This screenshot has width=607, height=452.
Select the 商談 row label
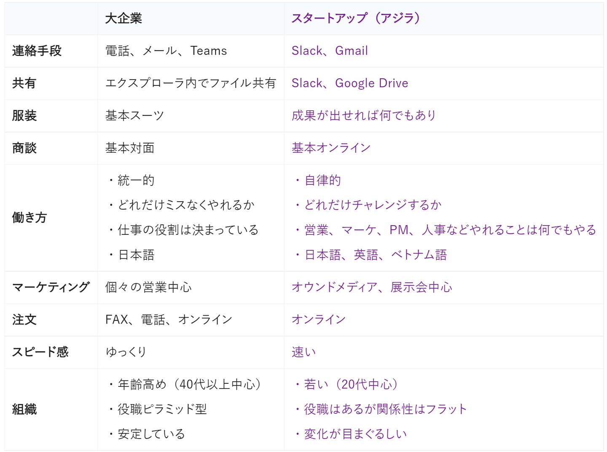24,148
